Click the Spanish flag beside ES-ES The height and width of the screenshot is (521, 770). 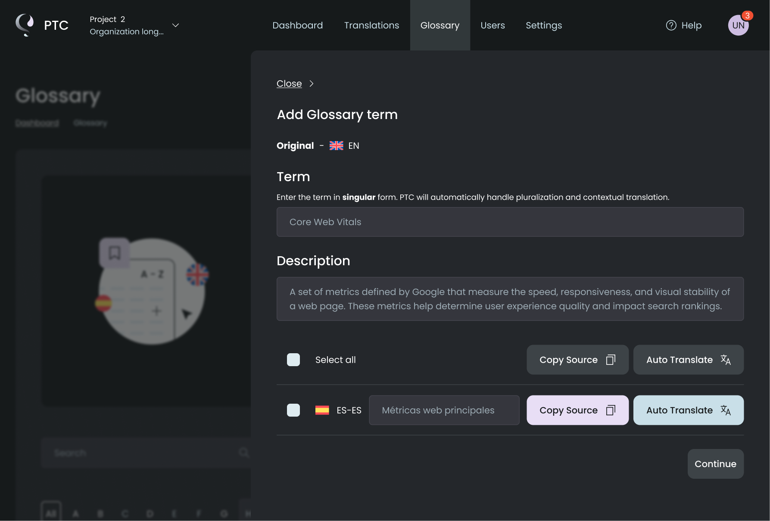pos(322,410)
